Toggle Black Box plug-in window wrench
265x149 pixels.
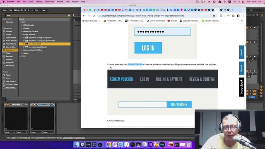pos(10,105)
